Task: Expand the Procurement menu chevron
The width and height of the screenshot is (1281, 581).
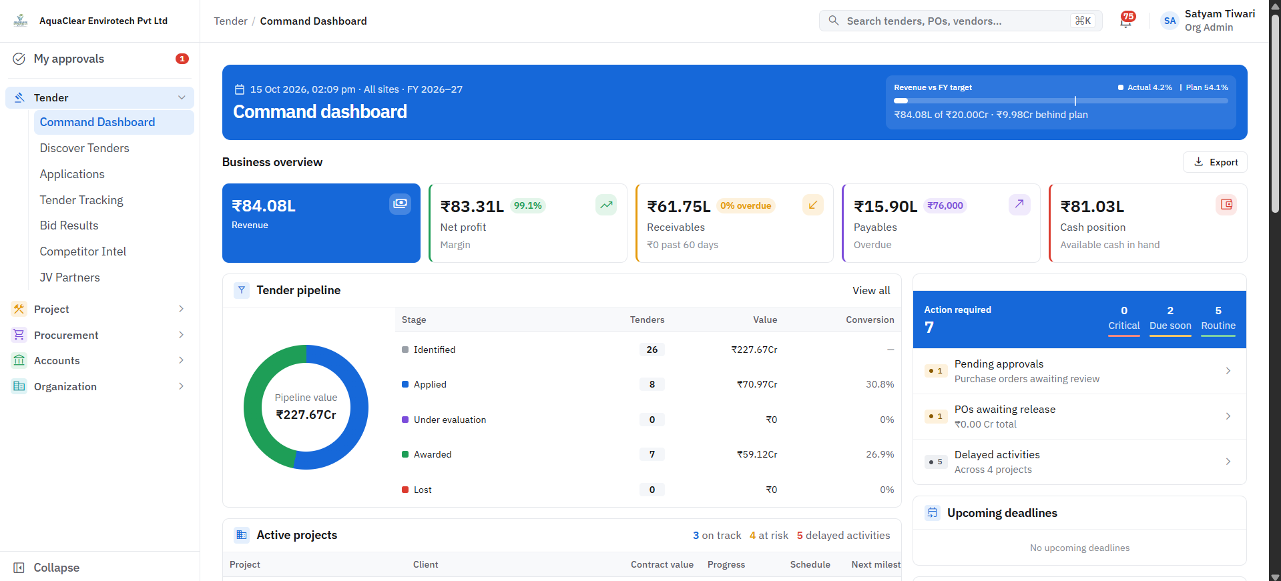Action: (x=182, y=335)
